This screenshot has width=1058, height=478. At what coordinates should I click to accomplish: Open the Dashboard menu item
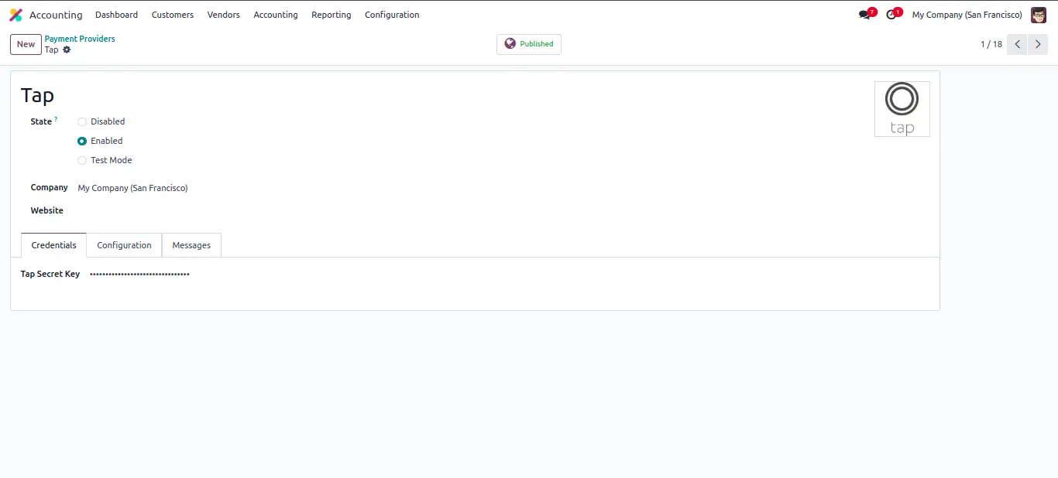[117, 15]
